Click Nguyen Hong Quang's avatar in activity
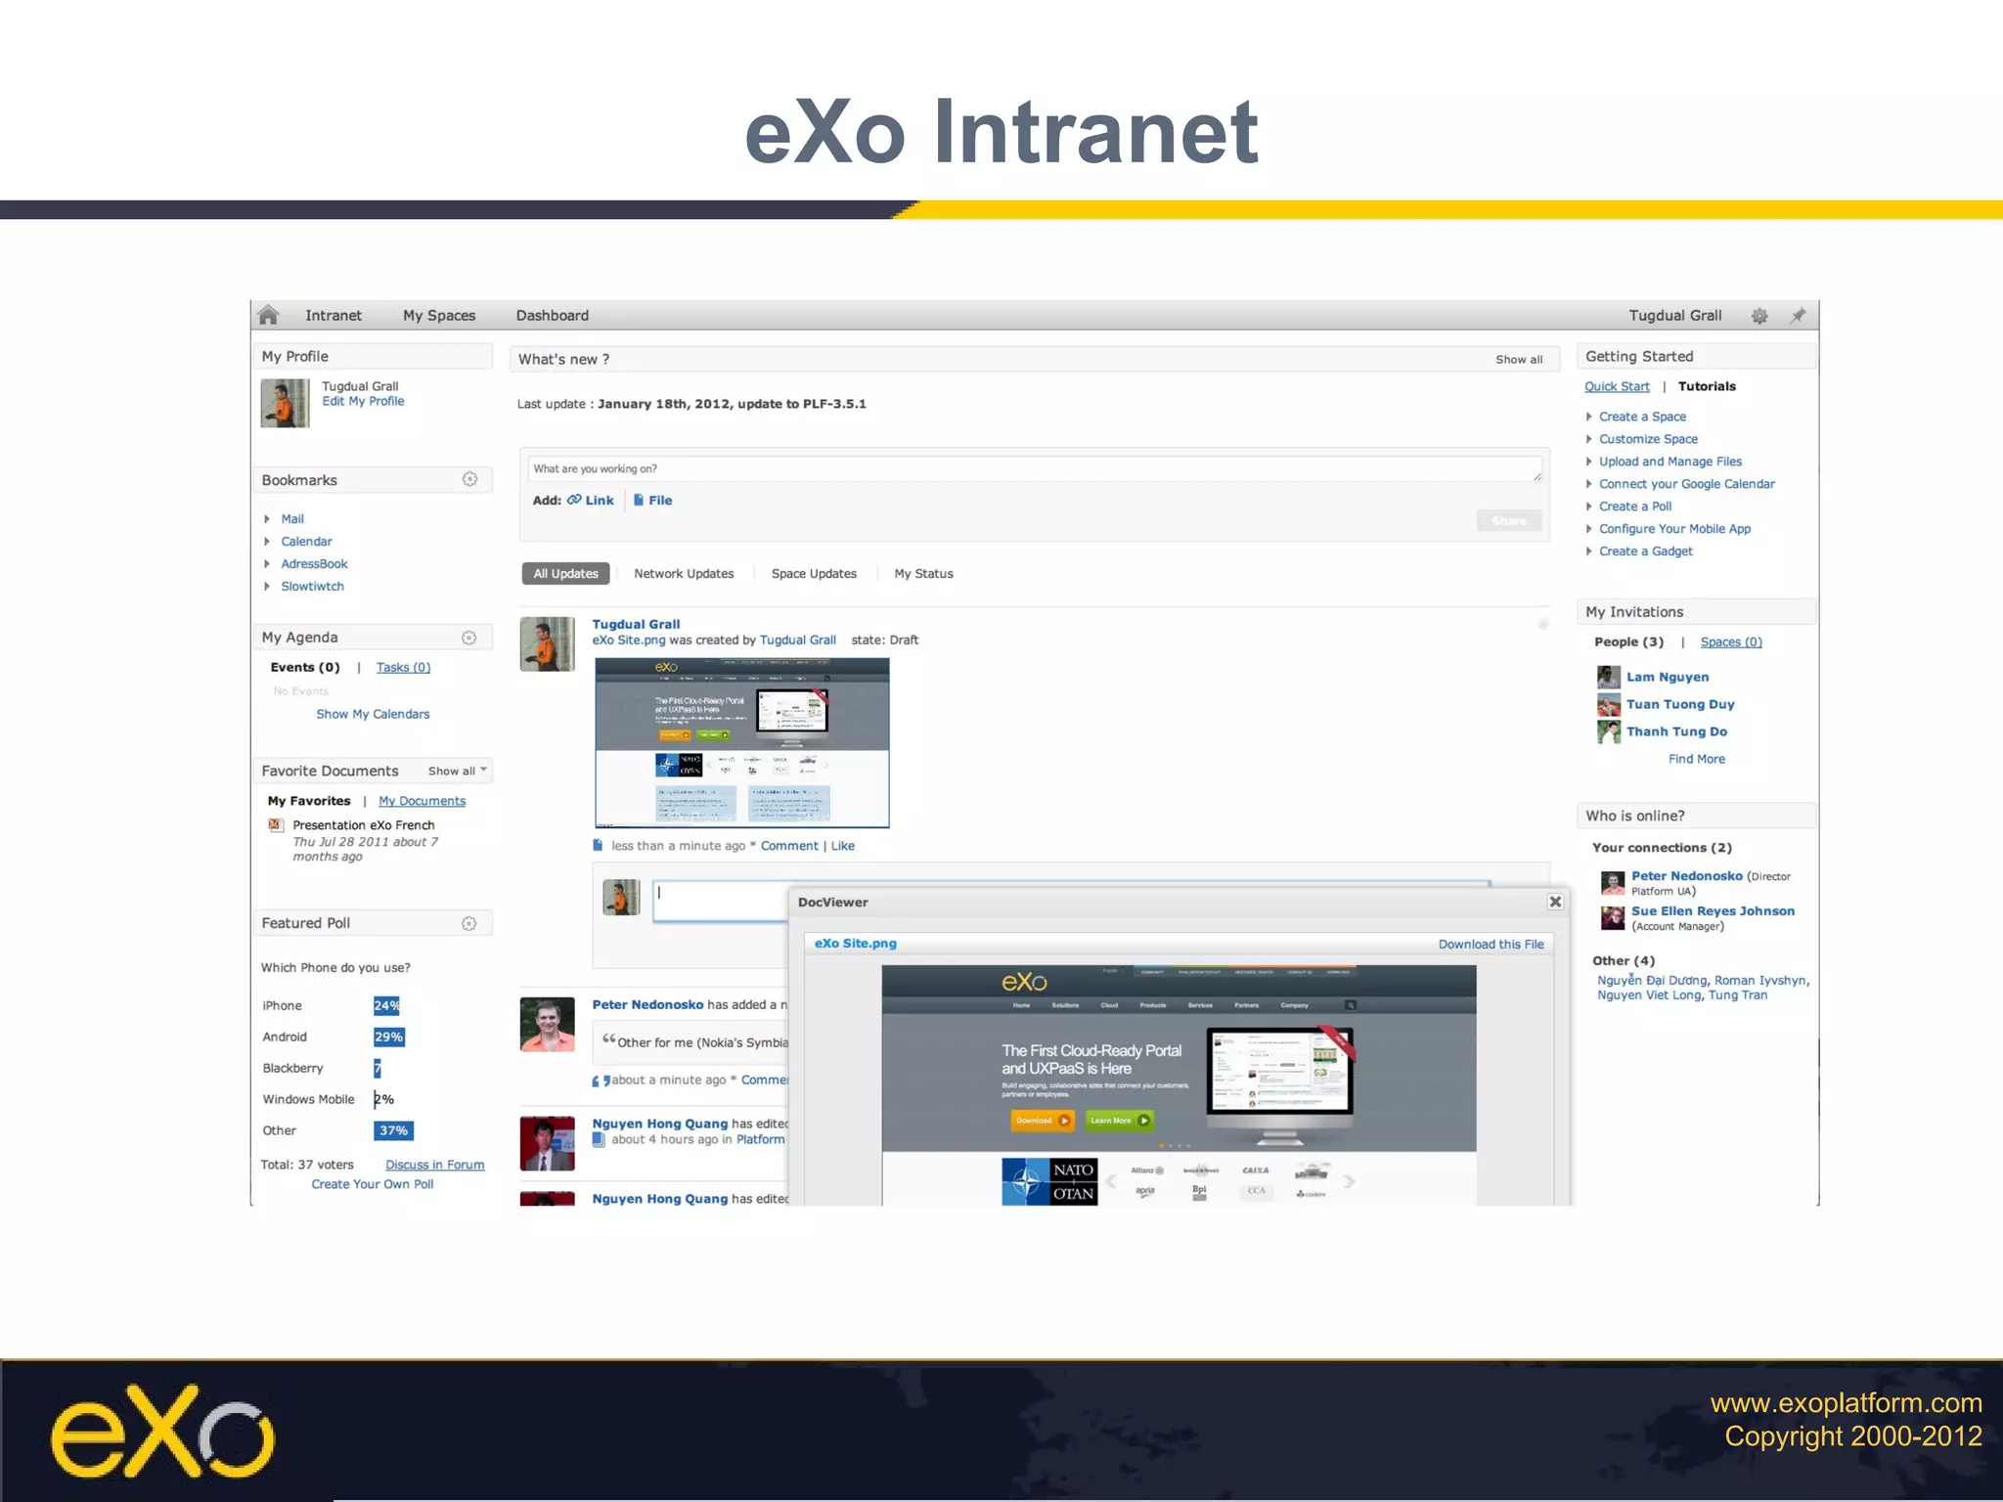 (x=547, y=1143)
